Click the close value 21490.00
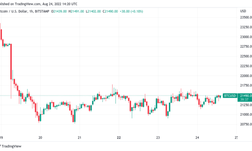 pyautogui.click(x=111, y=11)
